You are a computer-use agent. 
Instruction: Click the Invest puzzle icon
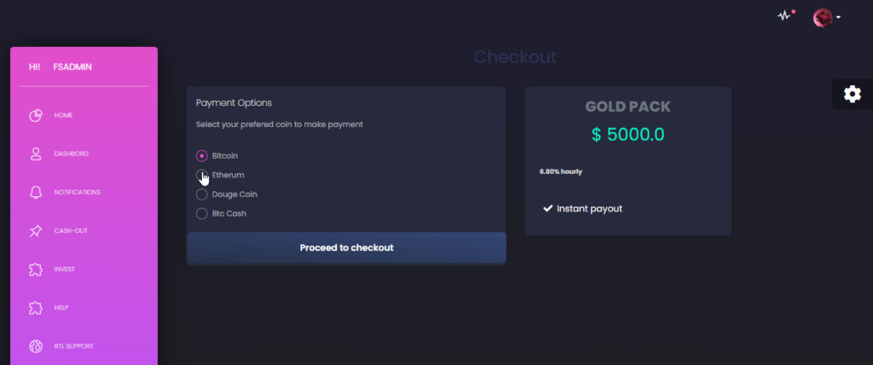(x=36, y=269)
